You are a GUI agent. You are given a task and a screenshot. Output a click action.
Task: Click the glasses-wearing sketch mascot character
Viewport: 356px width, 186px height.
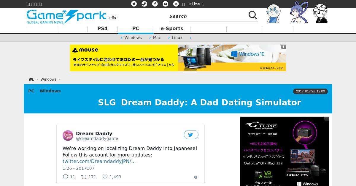[320, 13]
